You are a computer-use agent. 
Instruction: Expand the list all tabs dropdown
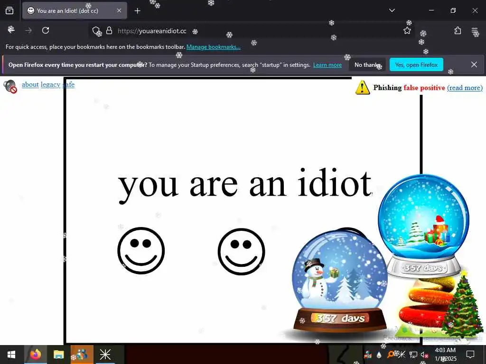392,10
